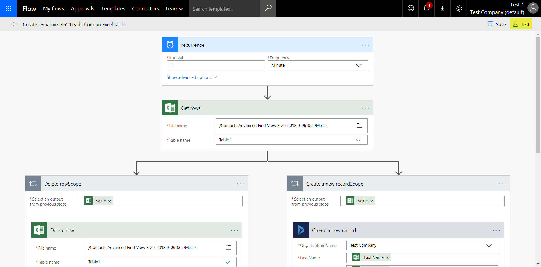The height and width of the screenshot is (267, 541).
Task: Remove the Last Name token
Action: coord(387,258)
